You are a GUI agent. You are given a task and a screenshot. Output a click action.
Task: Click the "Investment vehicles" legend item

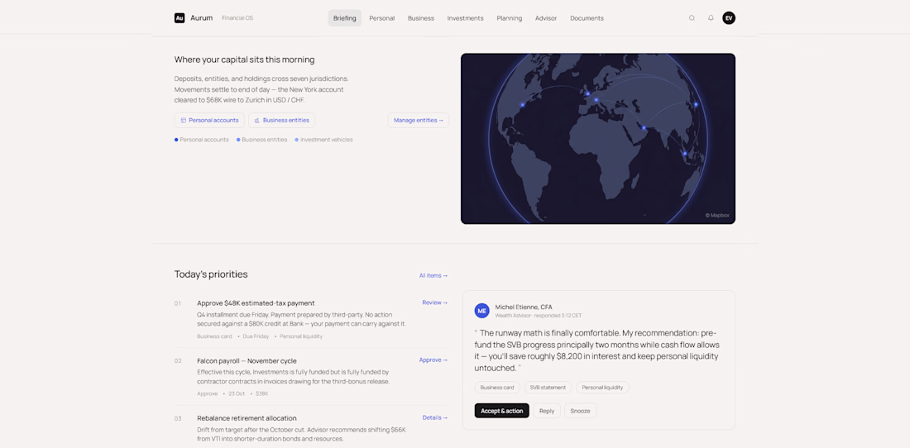(x=323, y=140)
